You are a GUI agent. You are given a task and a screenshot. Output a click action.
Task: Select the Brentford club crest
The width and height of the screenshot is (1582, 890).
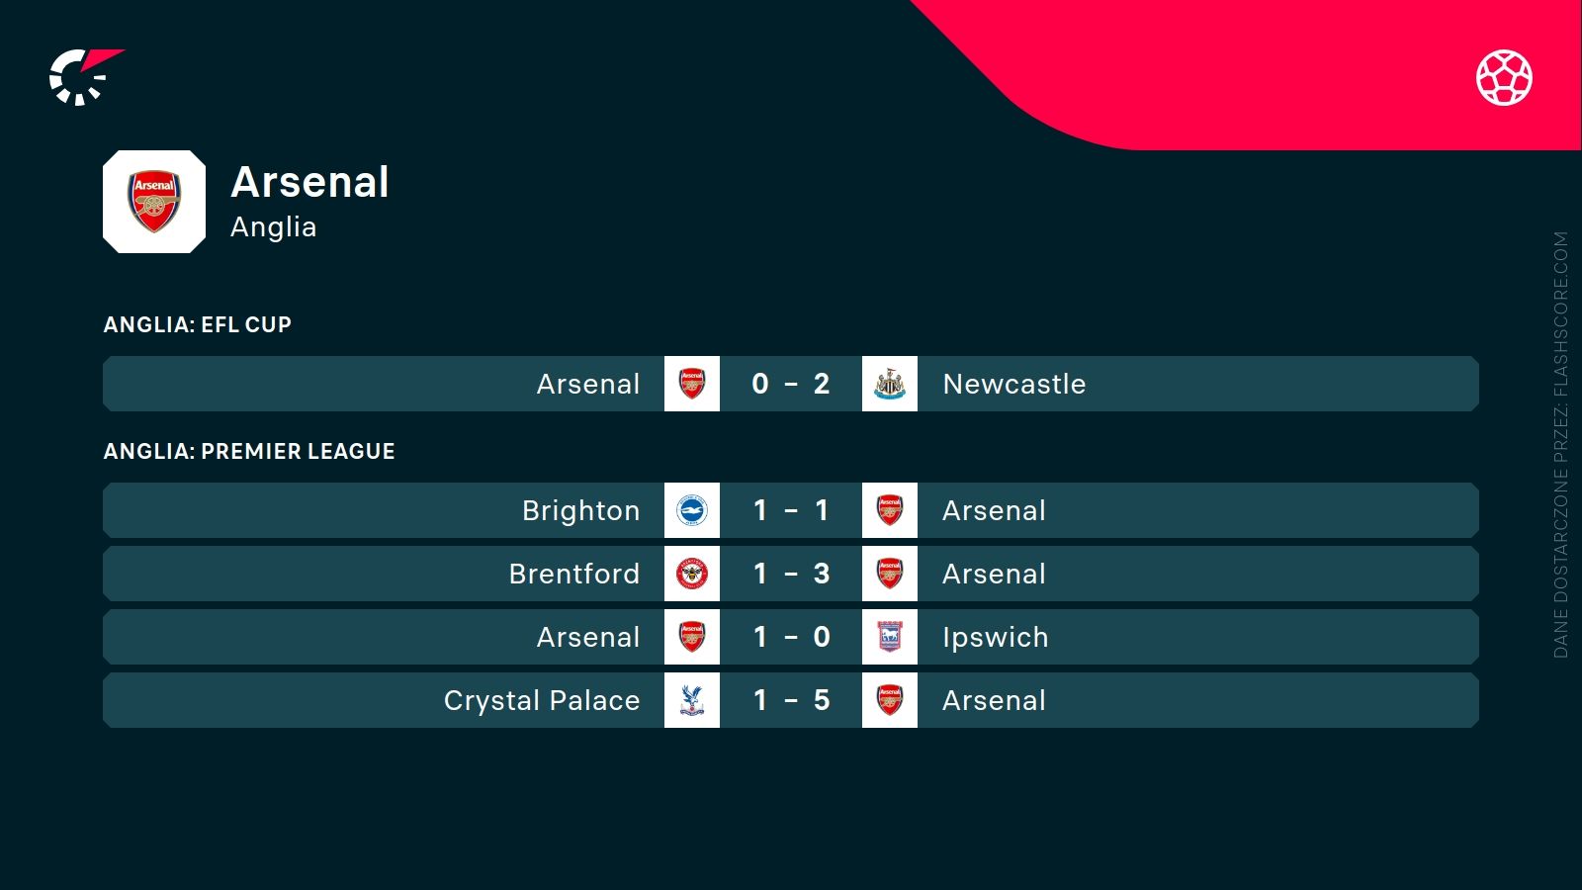(692, 574)
